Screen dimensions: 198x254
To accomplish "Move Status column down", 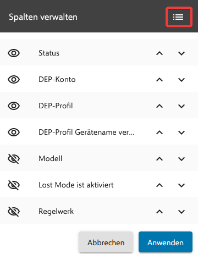I will click(182, 53).
